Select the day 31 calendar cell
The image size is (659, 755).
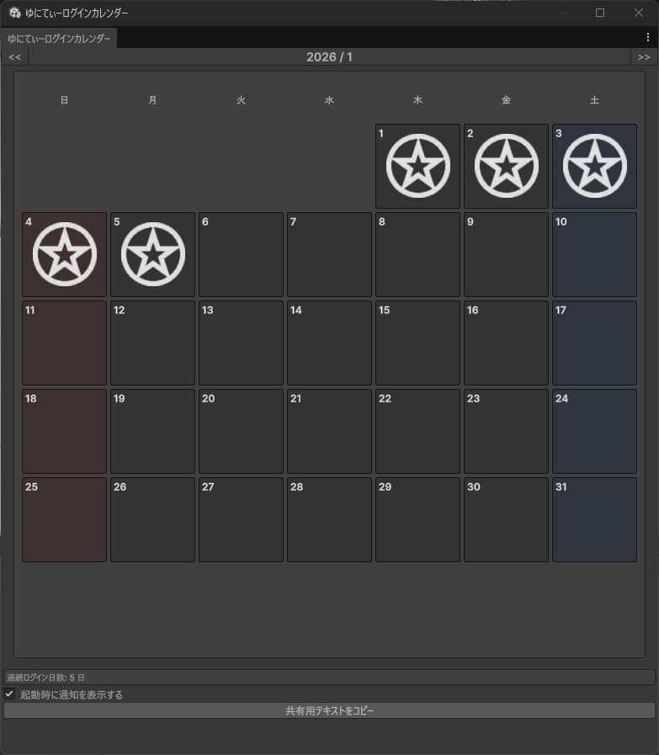pyautogui.click(x=594, y=519)
